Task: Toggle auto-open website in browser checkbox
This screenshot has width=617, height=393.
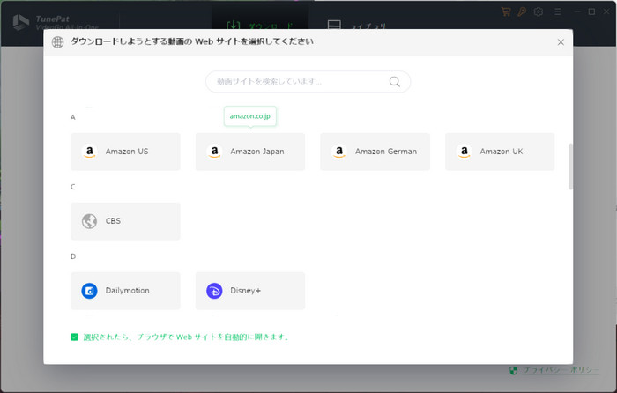Action: [x=74, y=337]
